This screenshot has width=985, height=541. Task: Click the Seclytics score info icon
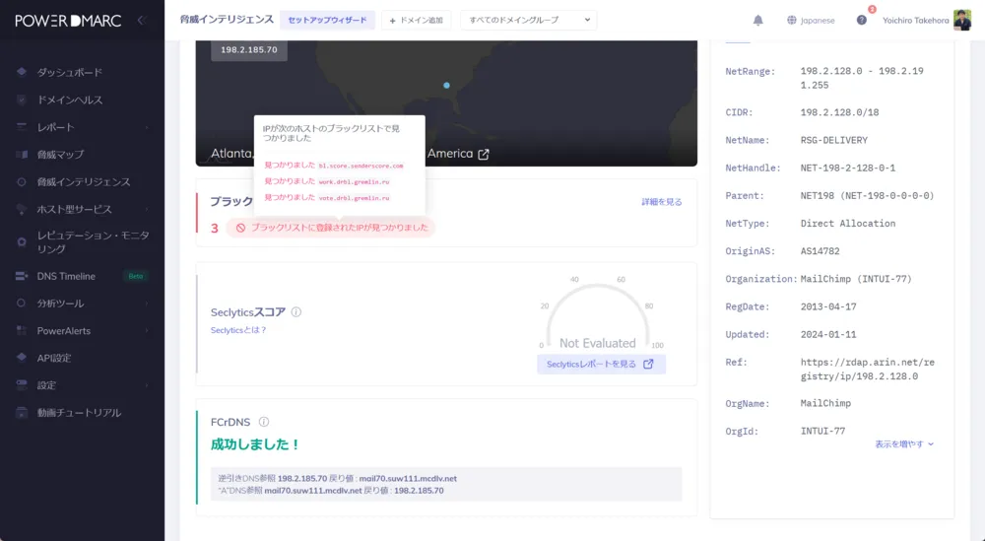(x=296, y=312)
